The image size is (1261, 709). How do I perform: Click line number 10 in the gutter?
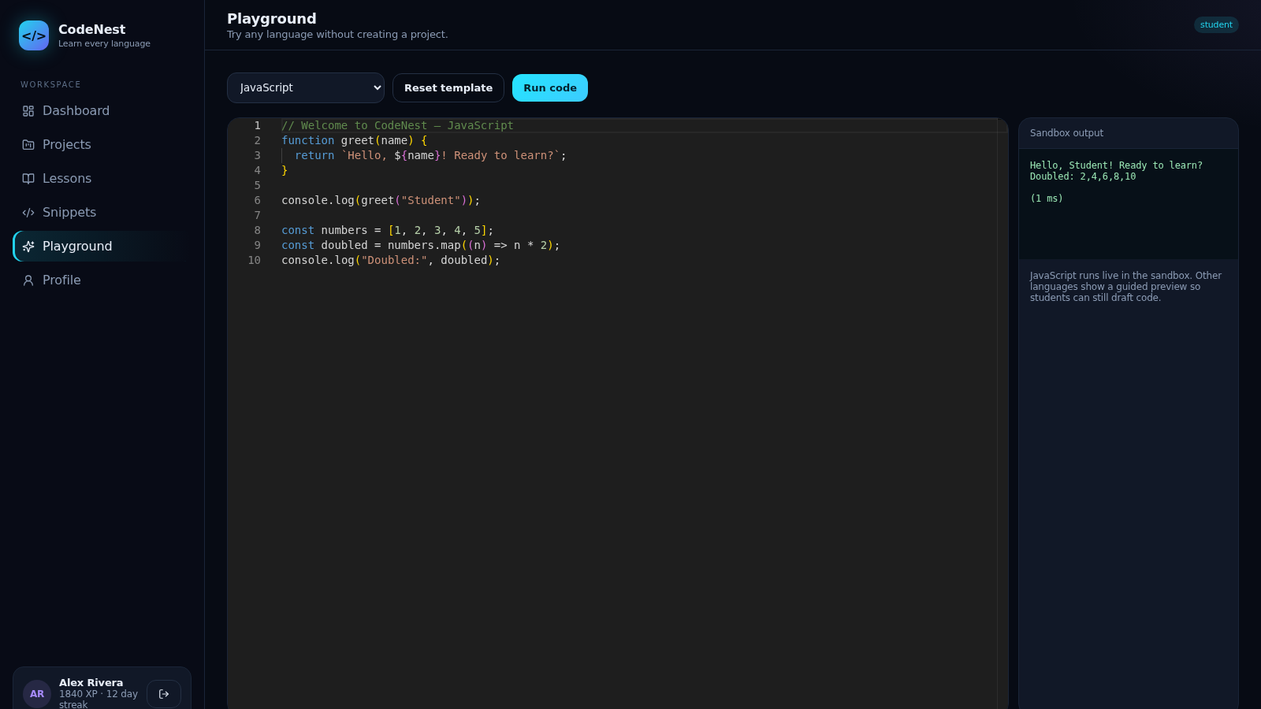coord(254,261)
